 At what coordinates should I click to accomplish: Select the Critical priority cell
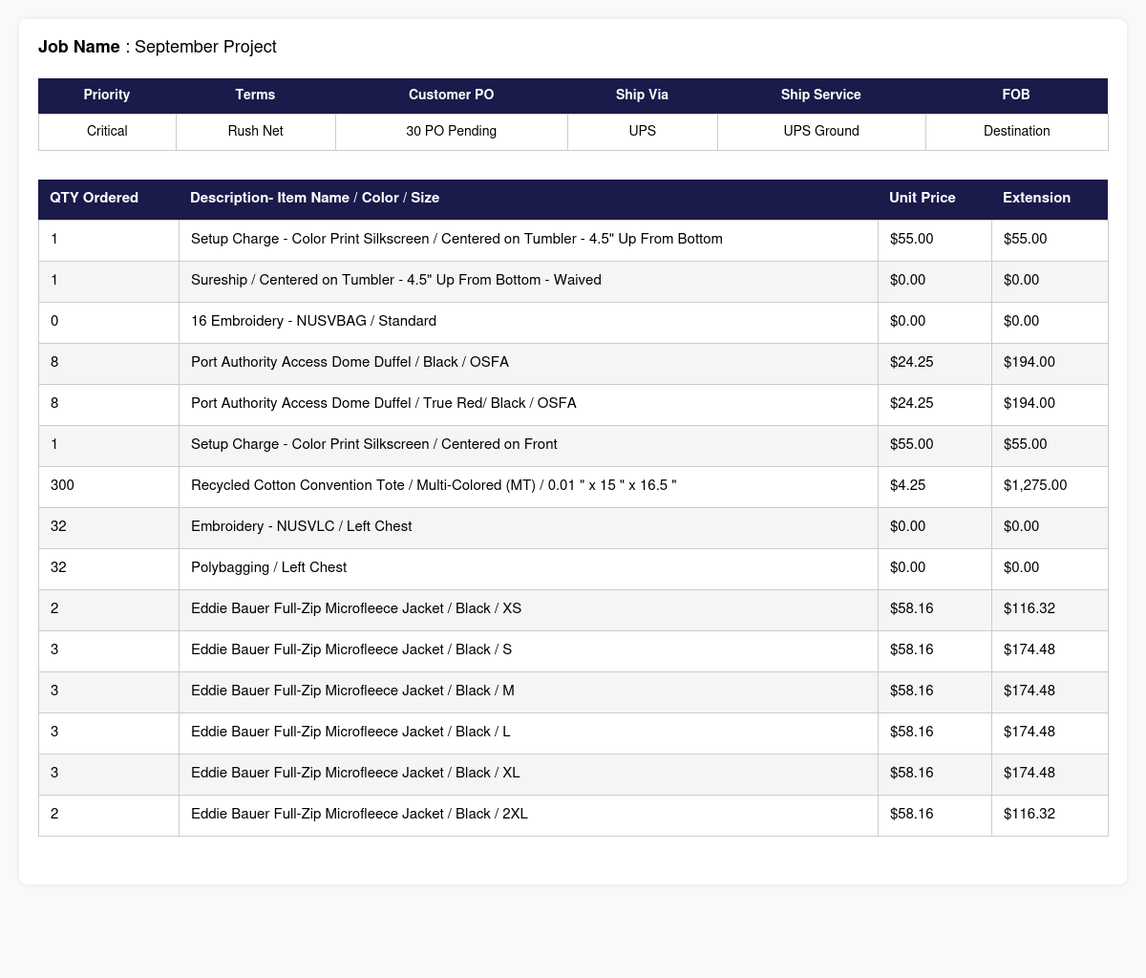pos(107,132)
